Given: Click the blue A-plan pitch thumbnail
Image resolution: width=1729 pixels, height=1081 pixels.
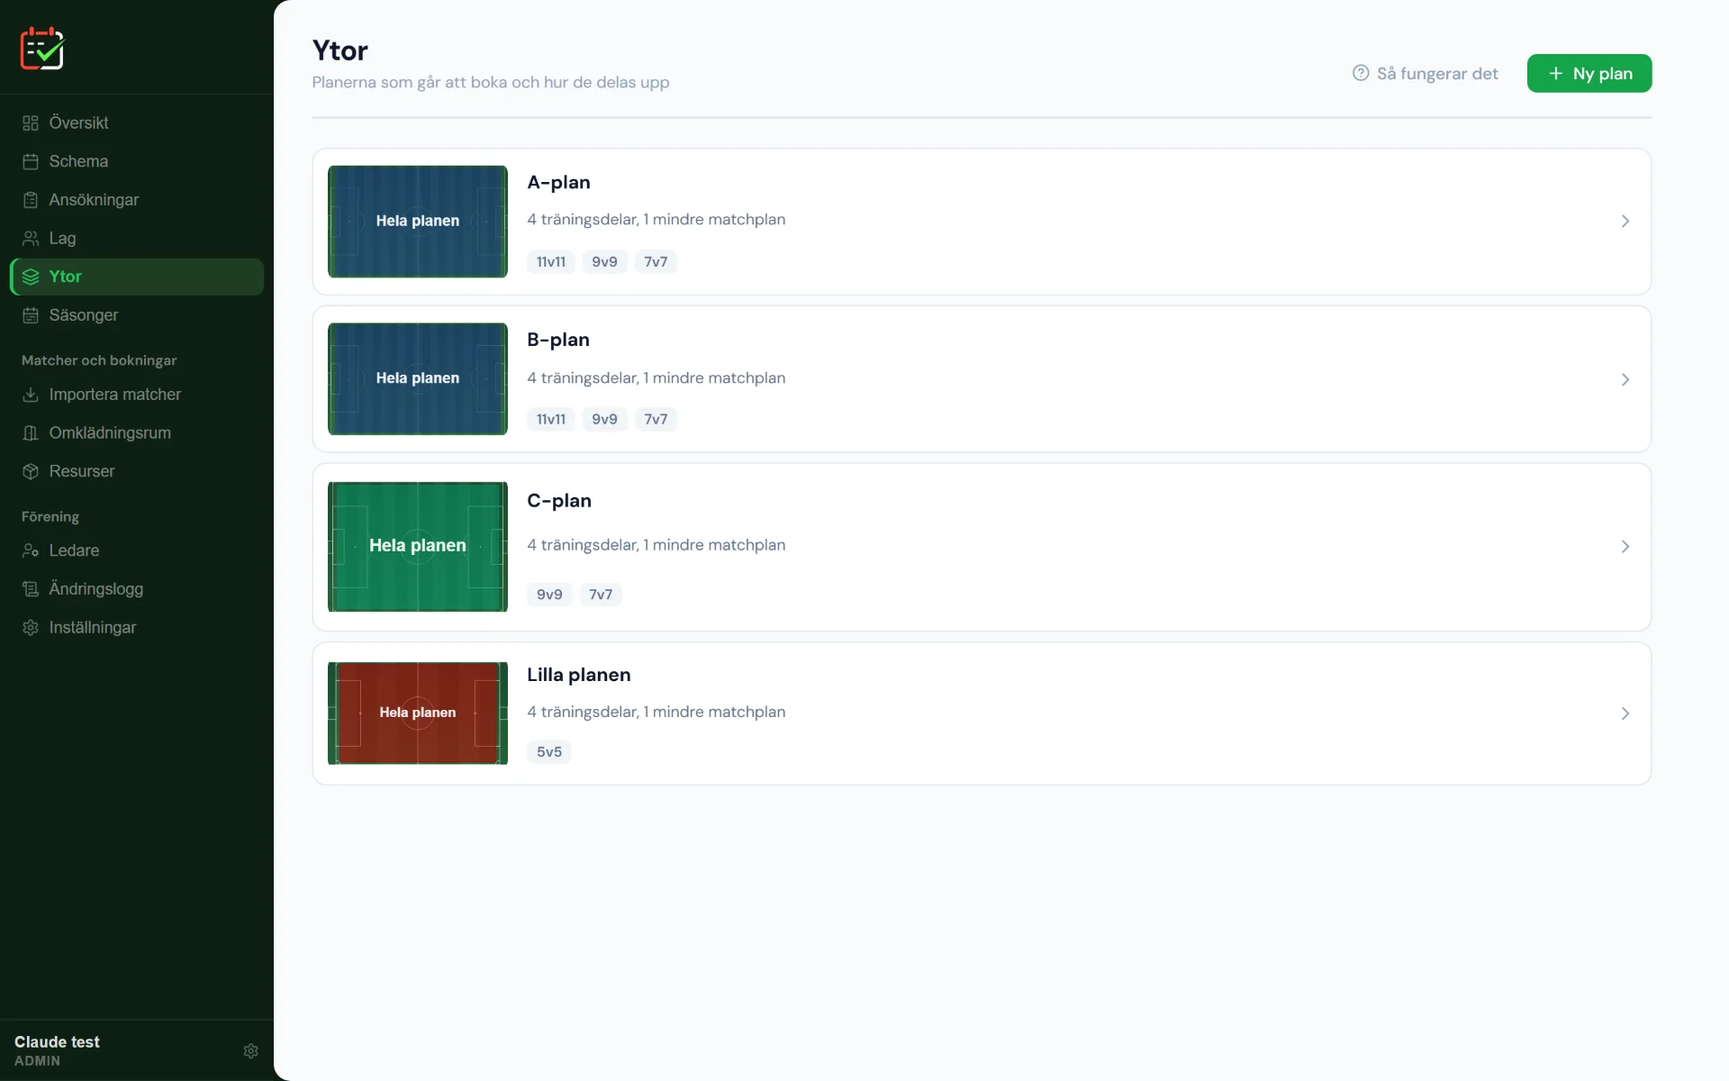Looking at the screenshot, I should coord(418,222).
